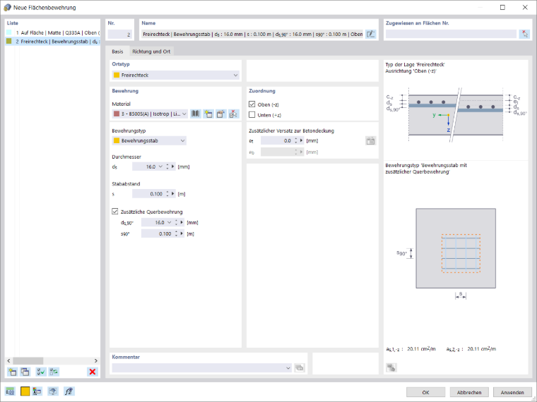537x402 pixels.
Task: Click the object display icon in bottom bar
Action: point(37,391)
